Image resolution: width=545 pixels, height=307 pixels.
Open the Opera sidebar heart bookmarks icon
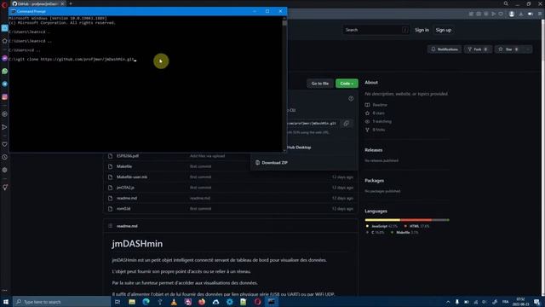click(x=4, y=144)
